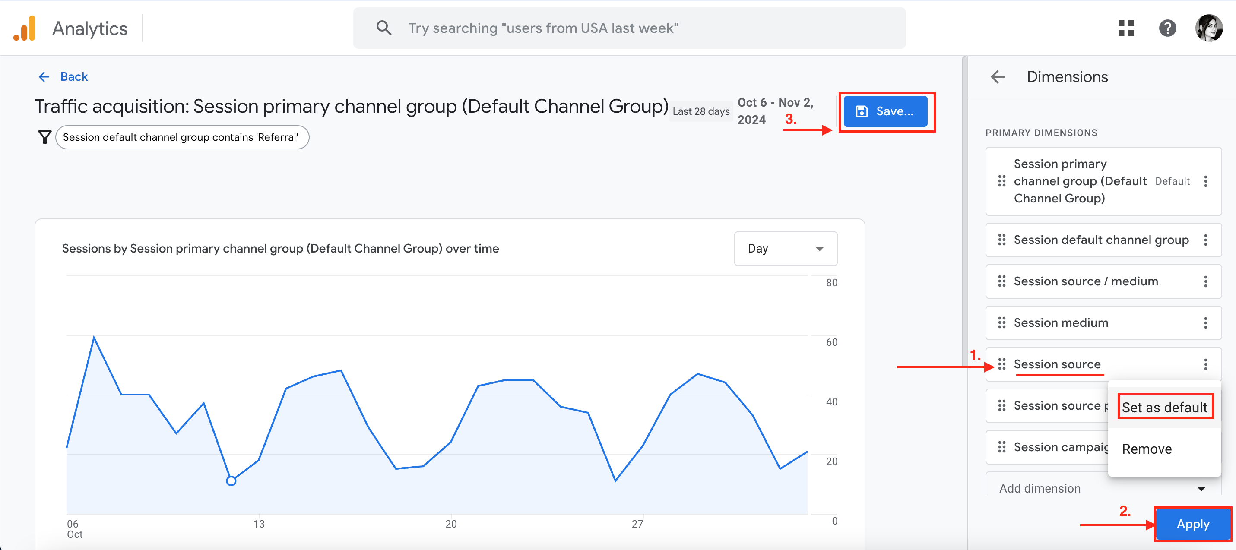Click drag handle of Session medium
This screenshot has height=550, width=1236.
[x=1001, y=323]
